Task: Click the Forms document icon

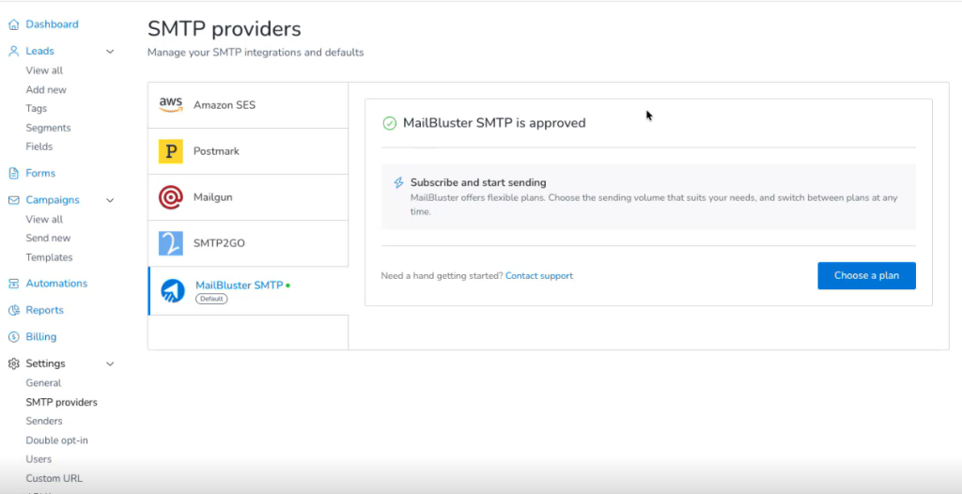Action: pos(13,174)
